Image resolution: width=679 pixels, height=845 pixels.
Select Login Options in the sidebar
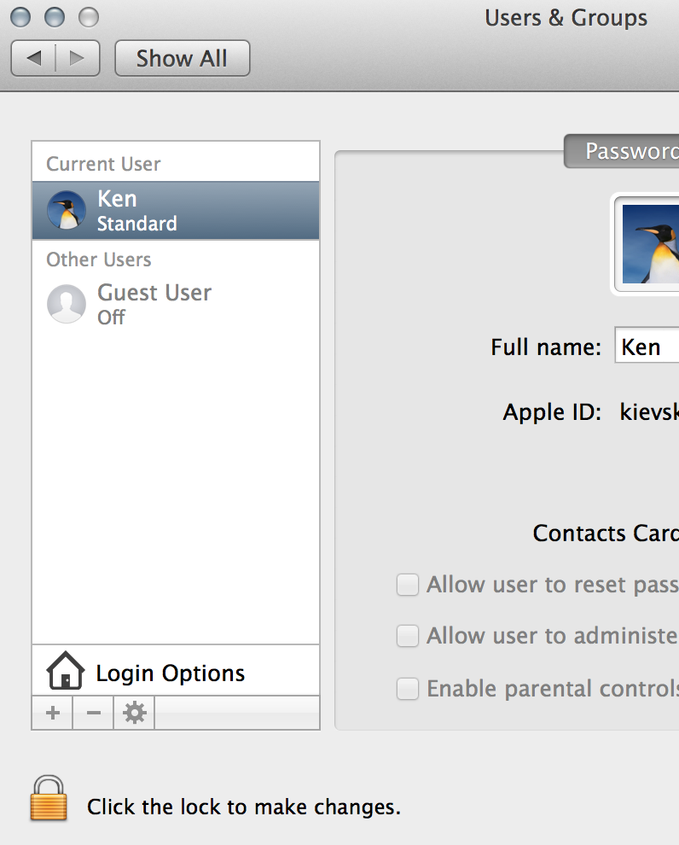(171, 673)
